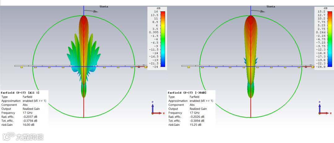
Task: Click the "-22.3" scale label
Action: [321, 63]
